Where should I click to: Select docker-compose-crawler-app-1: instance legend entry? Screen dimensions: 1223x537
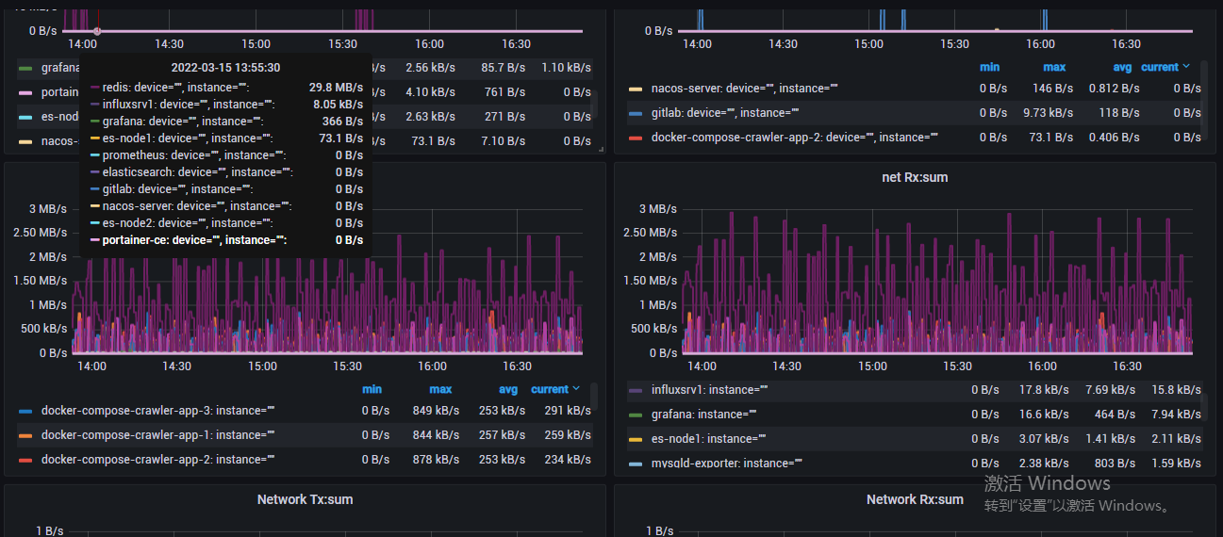pos(157,434)
